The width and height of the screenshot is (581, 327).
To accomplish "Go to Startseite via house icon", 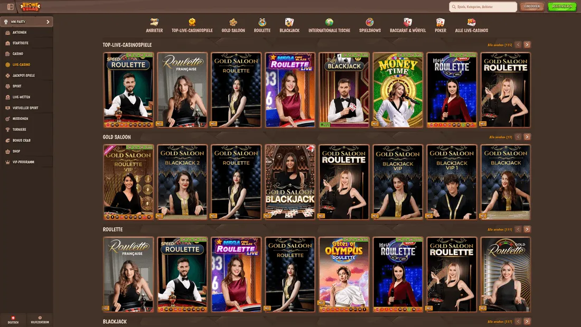I will click(7, 43).
